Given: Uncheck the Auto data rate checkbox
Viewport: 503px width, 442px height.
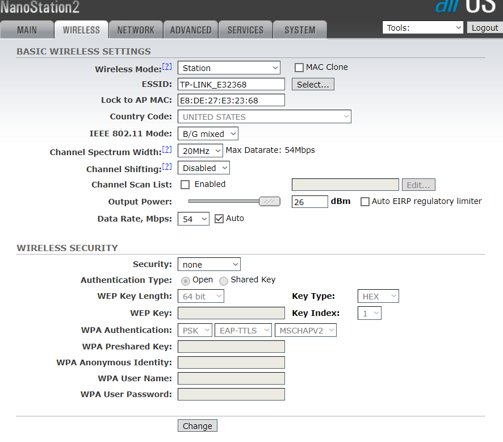Looking at the screenshot, I should (219, 219).
